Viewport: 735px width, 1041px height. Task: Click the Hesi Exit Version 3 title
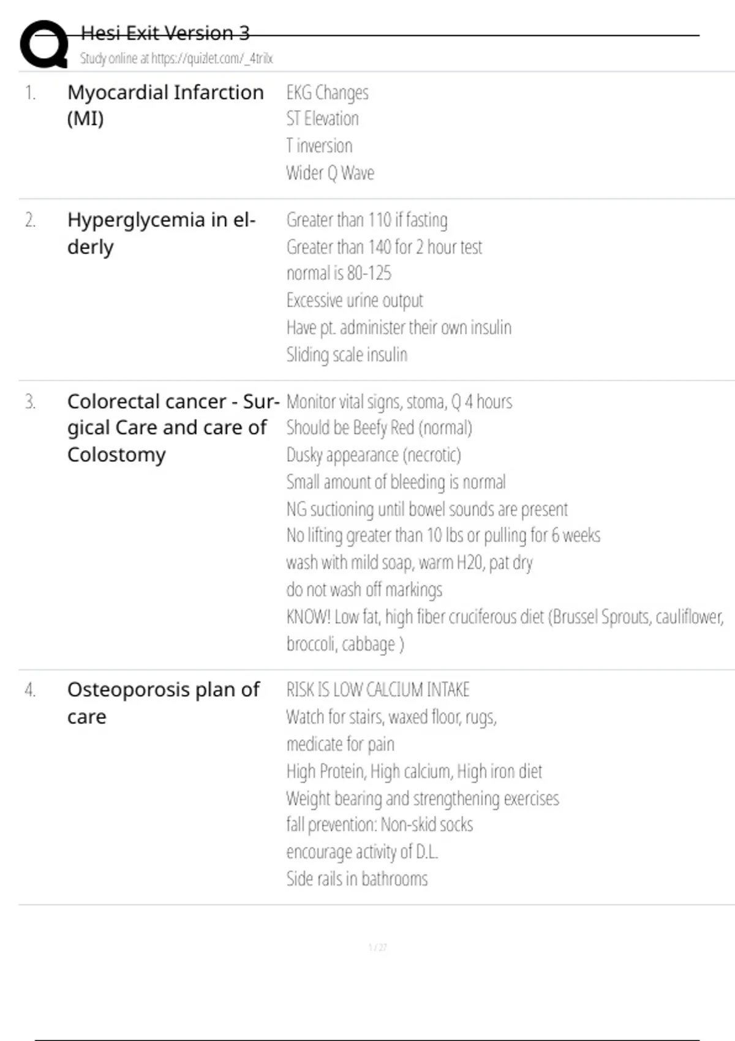click(x=165, y=33)
